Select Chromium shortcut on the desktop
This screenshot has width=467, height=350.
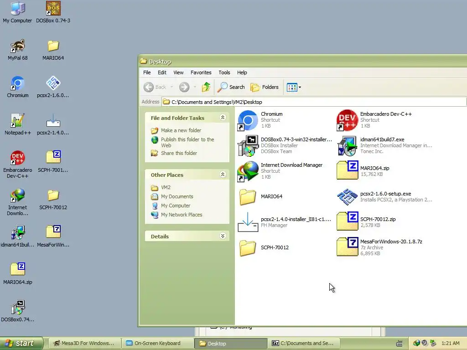click(18, 87)
